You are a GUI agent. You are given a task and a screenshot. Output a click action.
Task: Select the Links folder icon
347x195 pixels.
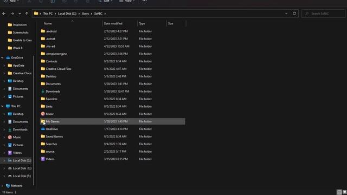(43, 106)
